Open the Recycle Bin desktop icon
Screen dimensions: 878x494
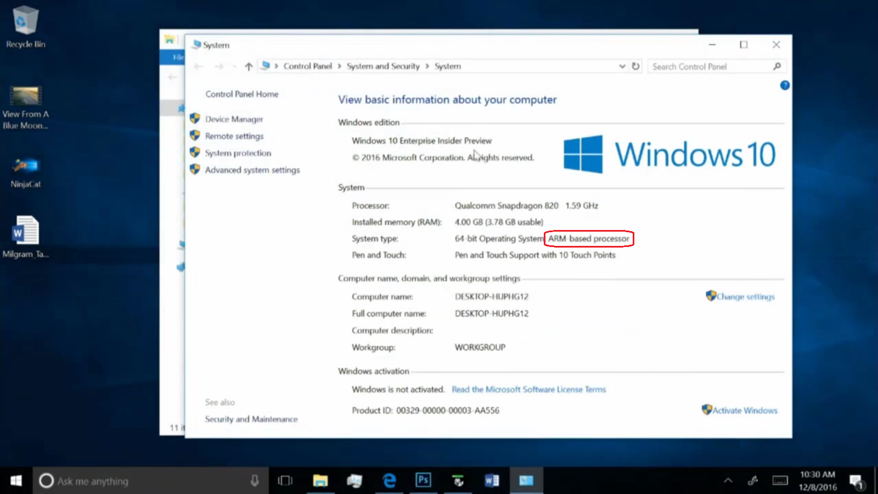point(25,27)
